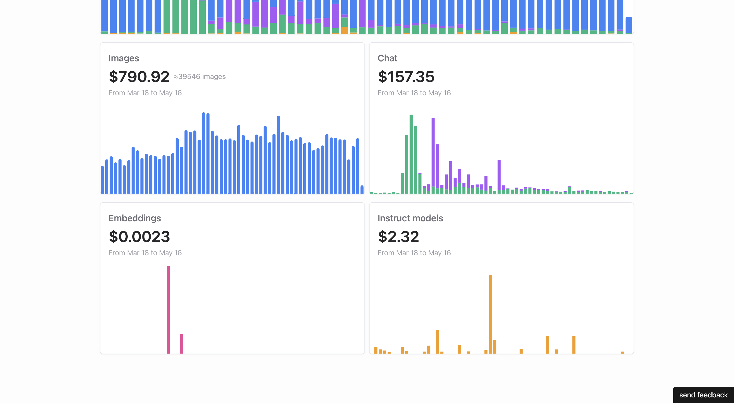
Task: Select the Chat card title
Action: tap(387, 58)
